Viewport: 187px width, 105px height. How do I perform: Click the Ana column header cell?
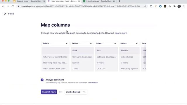point(106,50)
